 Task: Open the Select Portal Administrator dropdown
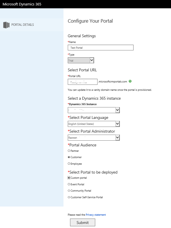94,137
